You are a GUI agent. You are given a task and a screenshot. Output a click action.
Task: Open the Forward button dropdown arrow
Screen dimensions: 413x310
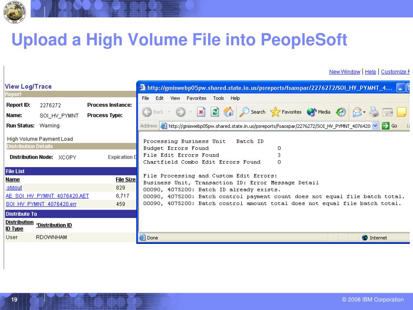[191, 112]
